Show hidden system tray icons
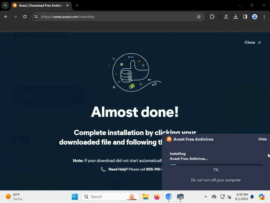 pos(206,197)
